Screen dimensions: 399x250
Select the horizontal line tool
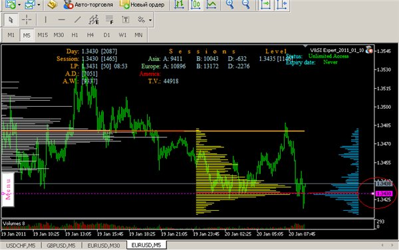(61, 19)
